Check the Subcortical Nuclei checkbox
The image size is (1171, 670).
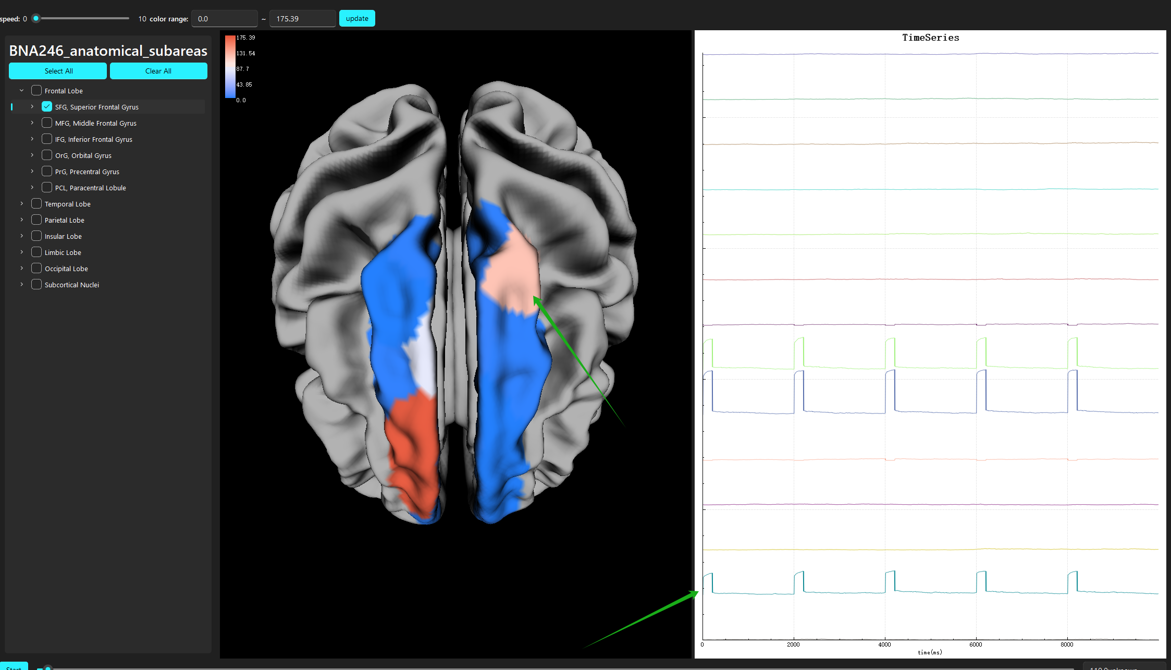pos(36,284)
